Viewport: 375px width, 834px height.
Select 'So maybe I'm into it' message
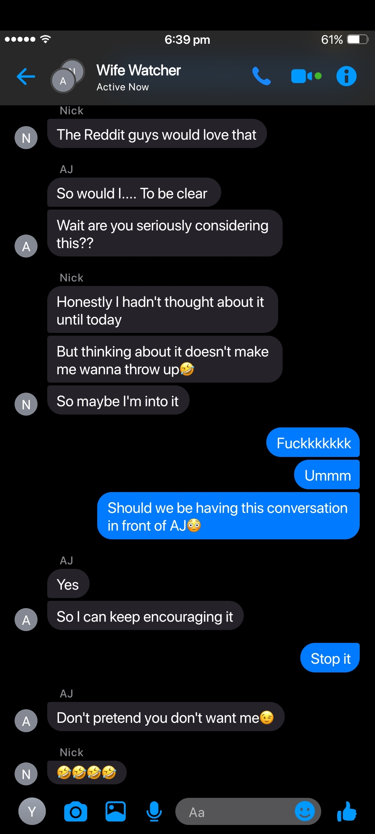pyautogui.click(x=118, y=400)
